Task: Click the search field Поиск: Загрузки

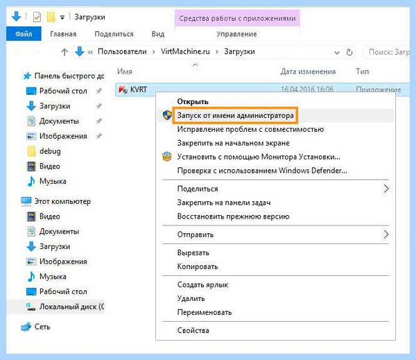Action: 387,52
